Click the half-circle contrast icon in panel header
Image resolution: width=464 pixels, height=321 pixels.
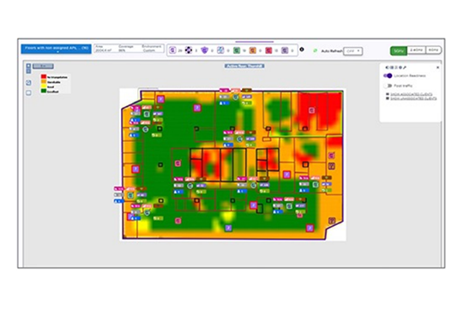coord(387,68)
